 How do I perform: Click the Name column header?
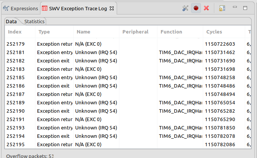tap(84, 32)
